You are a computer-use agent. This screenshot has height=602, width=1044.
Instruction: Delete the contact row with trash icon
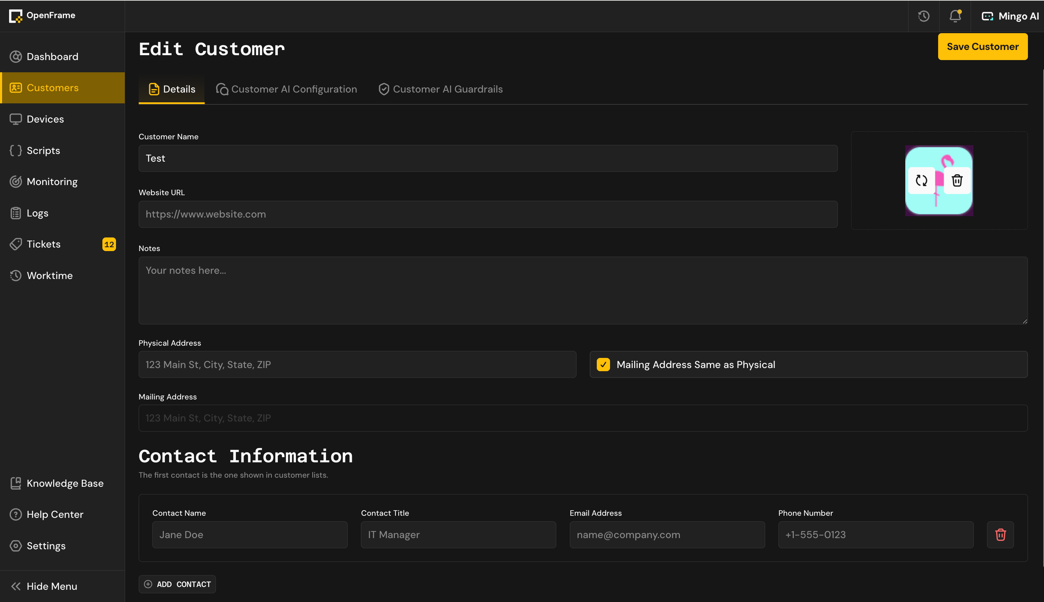tap(1000, 535)
